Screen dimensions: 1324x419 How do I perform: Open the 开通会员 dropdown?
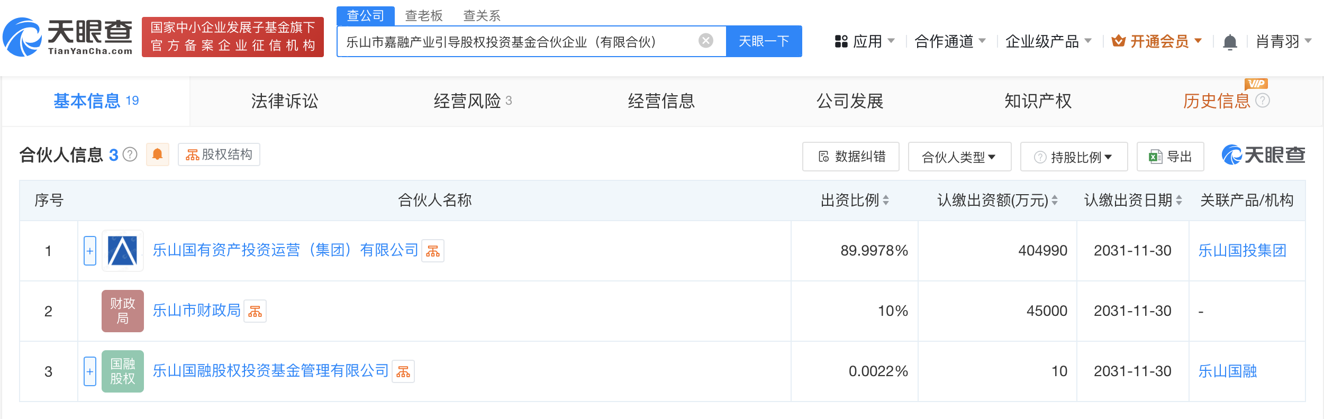click(x=1157, y=41)
